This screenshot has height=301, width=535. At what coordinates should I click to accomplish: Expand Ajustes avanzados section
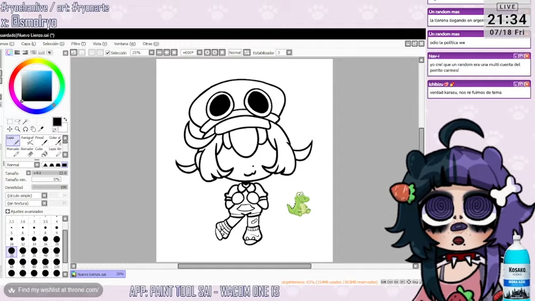coord(8,211)
